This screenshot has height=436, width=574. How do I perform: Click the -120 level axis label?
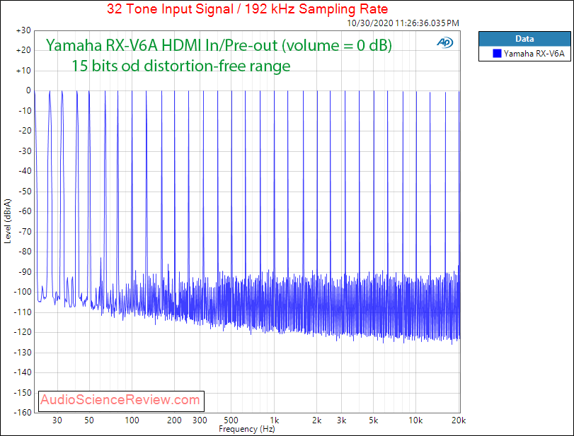23,332
